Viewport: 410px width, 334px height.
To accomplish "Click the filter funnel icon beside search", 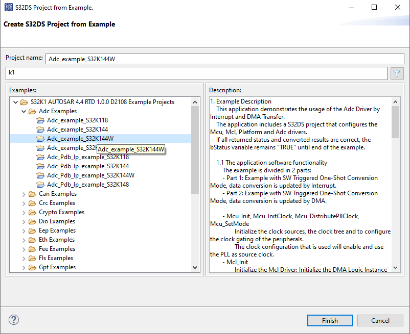I will (397, 73).
